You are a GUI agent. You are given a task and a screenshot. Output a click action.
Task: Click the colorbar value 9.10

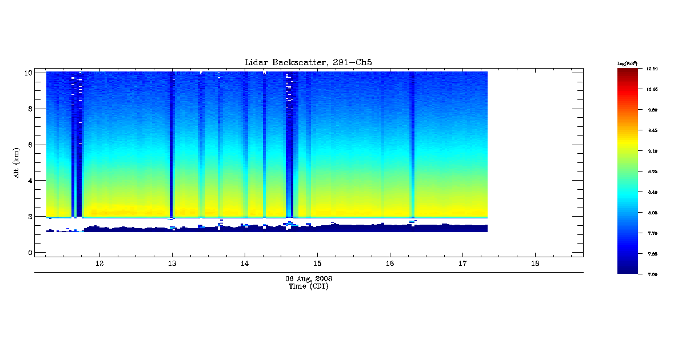[x=652, y=151]
